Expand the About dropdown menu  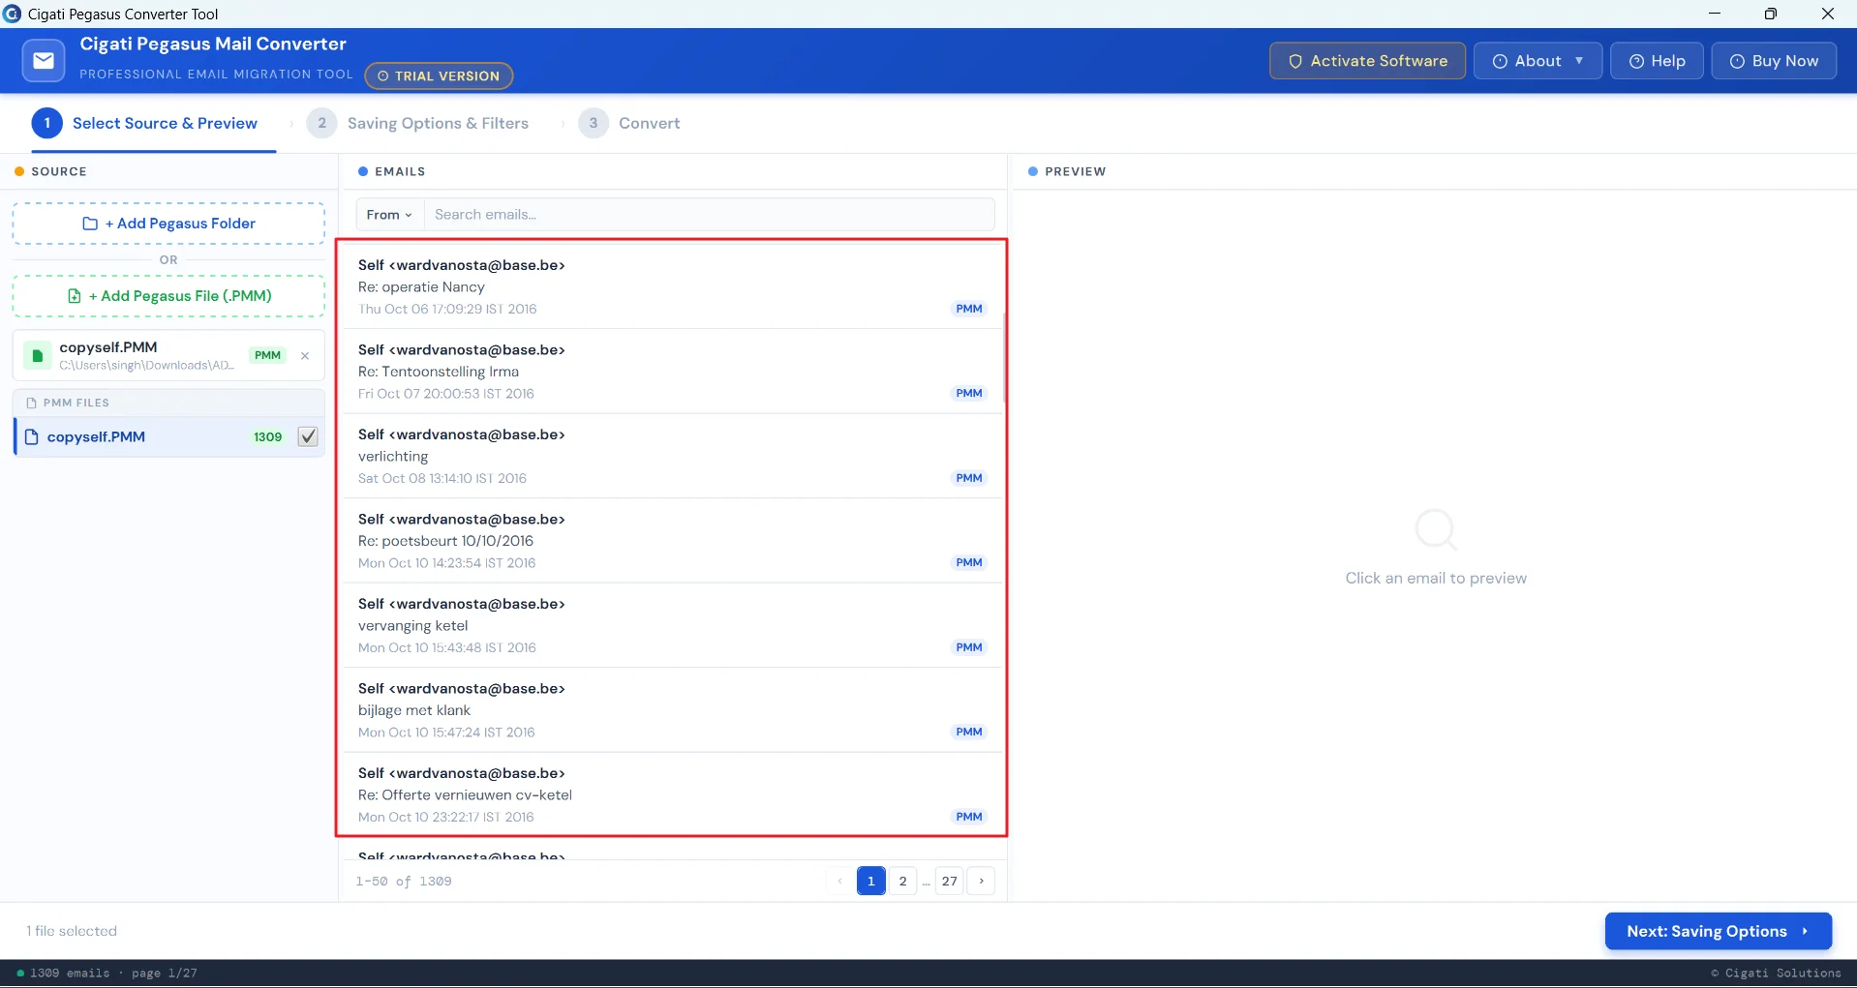1537,61
